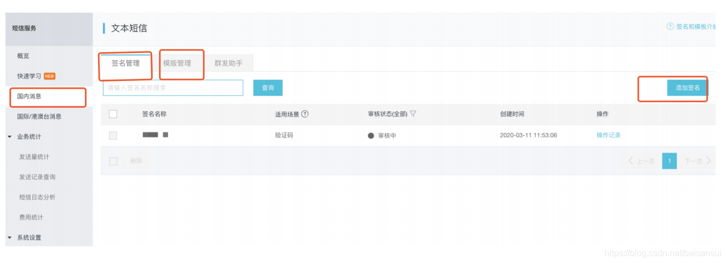
Task: Click the 短信服务 sidebar title
Action: 24,28
